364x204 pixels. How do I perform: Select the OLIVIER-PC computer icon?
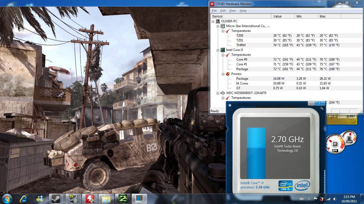(218, 21)
